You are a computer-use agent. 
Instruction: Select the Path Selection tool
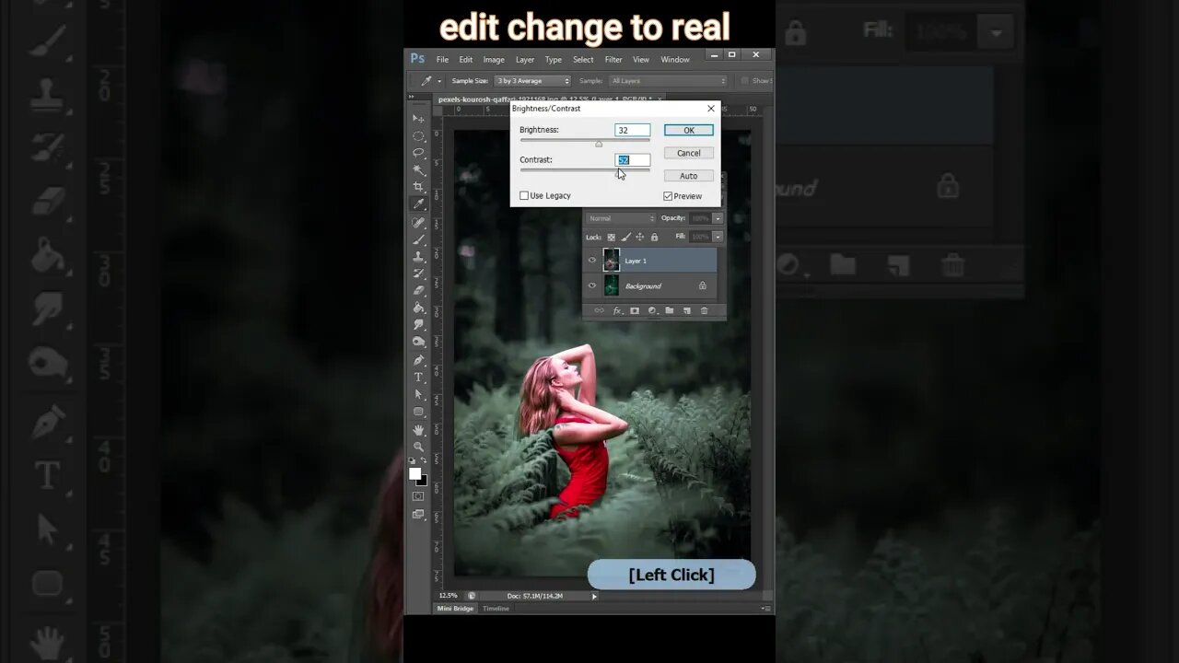click(418, 394)
